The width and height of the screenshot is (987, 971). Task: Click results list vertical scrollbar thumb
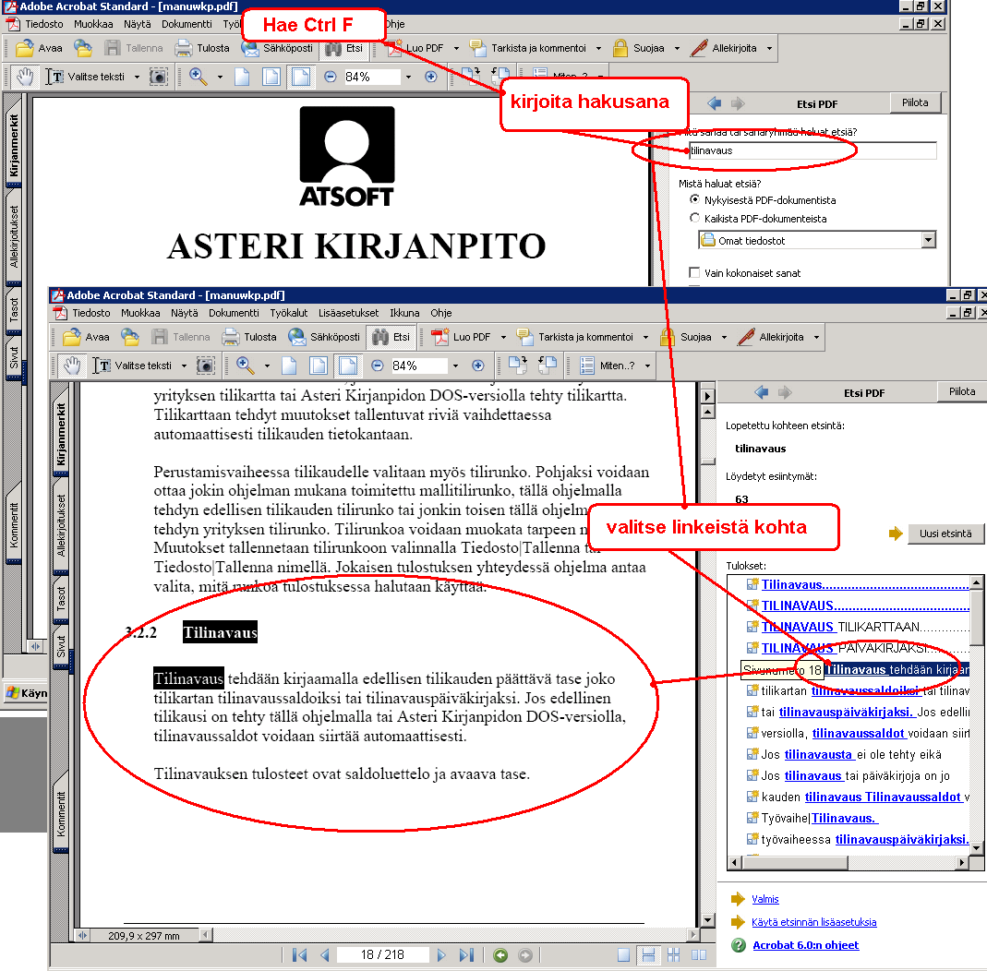[976, 617]
